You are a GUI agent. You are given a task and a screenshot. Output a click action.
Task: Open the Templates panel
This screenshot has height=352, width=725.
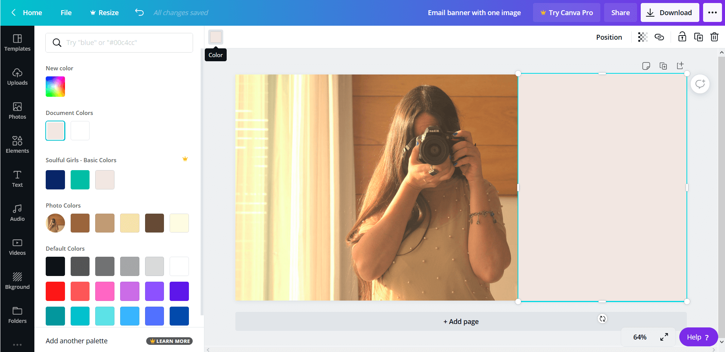(17, 42)
